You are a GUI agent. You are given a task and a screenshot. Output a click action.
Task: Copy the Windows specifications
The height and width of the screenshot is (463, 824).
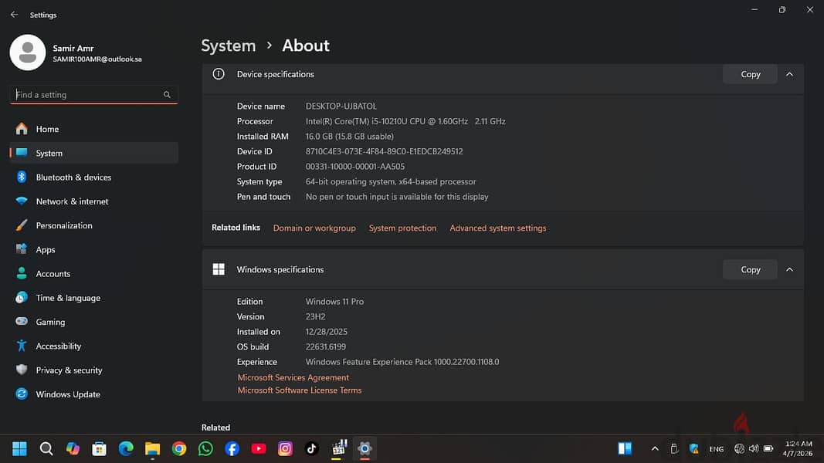(x=750, y=269)
